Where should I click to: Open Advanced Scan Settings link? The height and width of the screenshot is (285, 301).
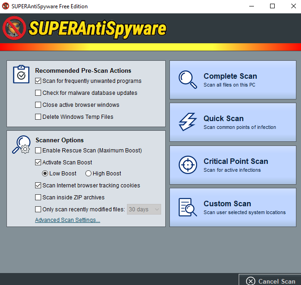67,220
